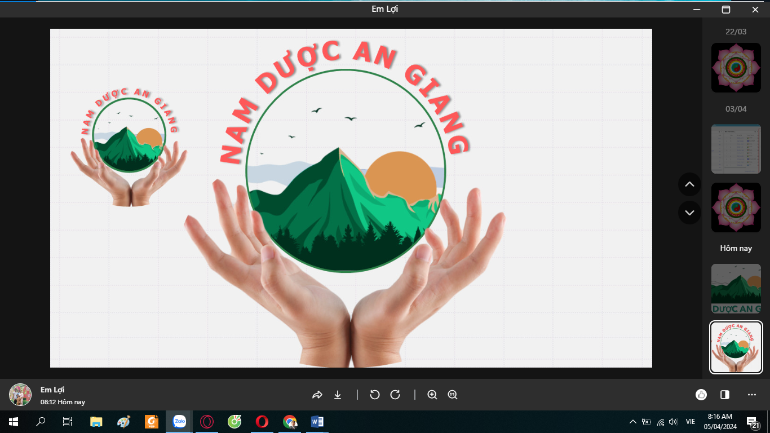Toggle the thumbnail sidebar panel
The width and height of the screenshot is (770, 433).
725,395
